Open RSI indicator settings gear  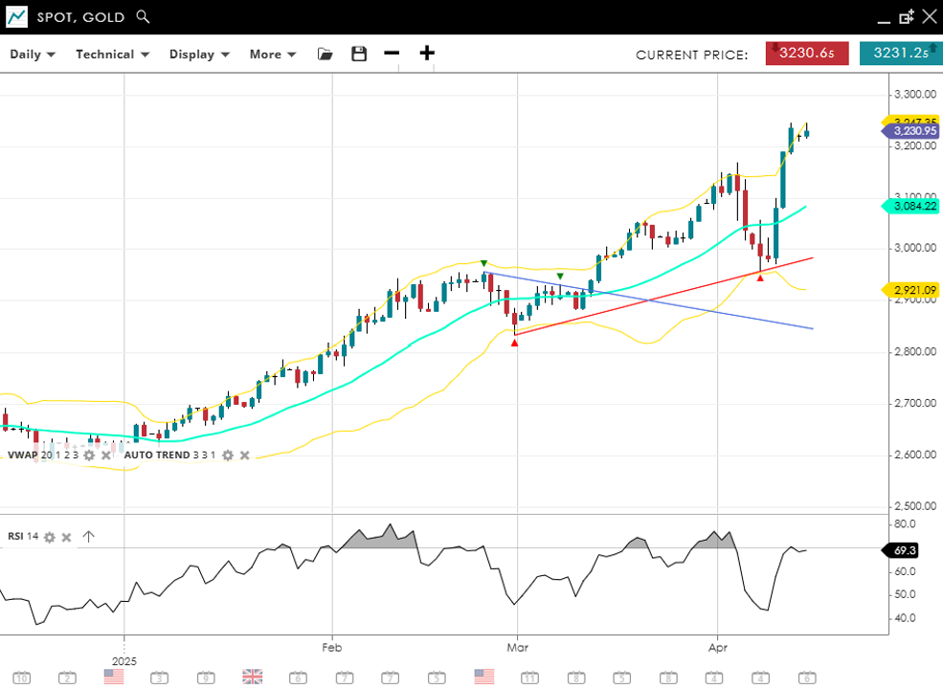(x=49, y=537)
